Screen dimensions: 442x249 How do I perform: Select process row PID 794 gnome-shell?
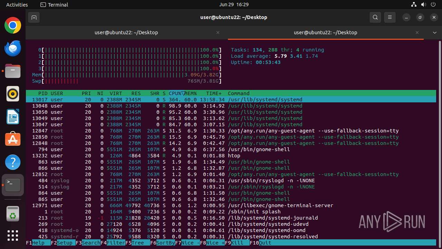(x=231, y=149)
